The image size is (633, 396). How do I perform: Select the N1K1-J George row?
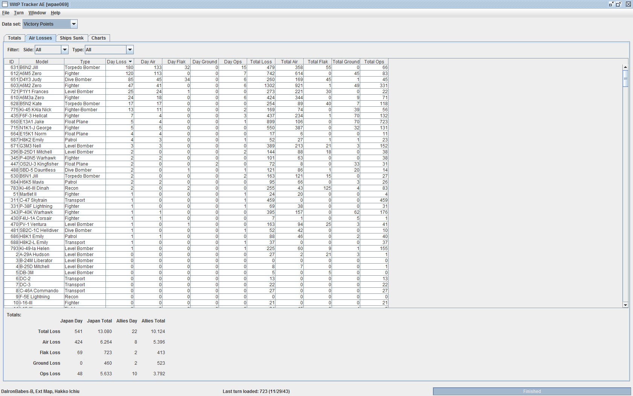tap(196, 128)
